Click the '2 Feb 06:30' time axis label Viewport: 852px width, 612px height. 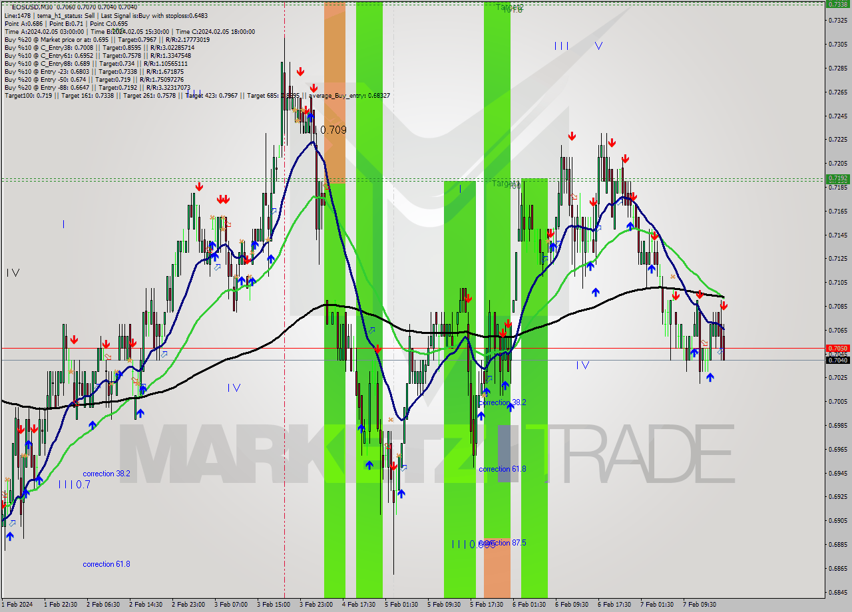point(103,605)
